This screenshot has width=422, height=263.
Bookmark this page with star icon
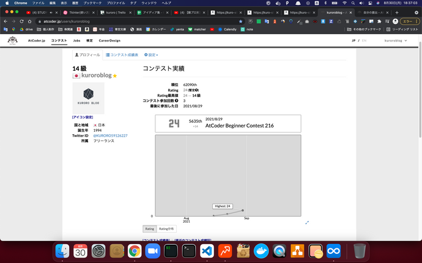coord(240,21)
